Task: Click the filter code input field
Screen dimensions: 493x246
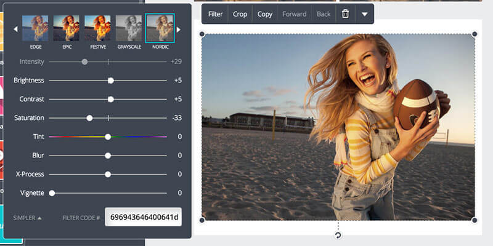Action: coord(143,217)
